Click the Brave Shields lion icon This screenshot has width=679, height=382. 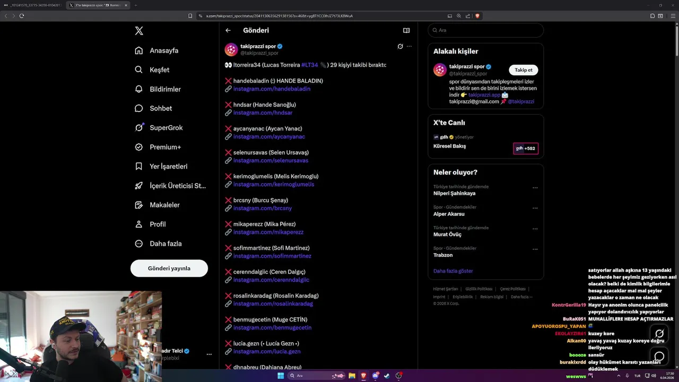click(477, 16)
